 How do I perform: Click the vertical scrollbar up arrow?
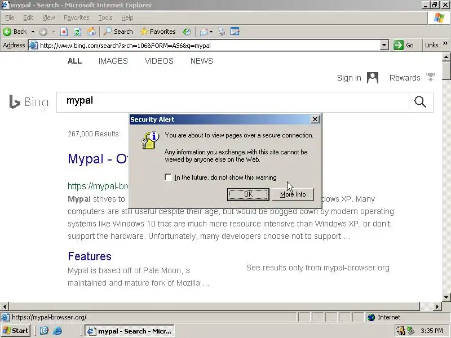tap(446, 57)
